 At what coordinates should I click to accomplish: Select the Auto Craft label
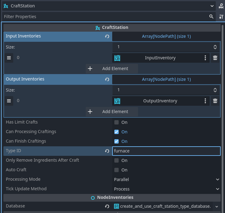(16, 170)
